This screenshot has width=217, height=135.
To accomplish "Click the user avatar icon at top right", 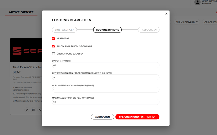I will pos(197,2).
